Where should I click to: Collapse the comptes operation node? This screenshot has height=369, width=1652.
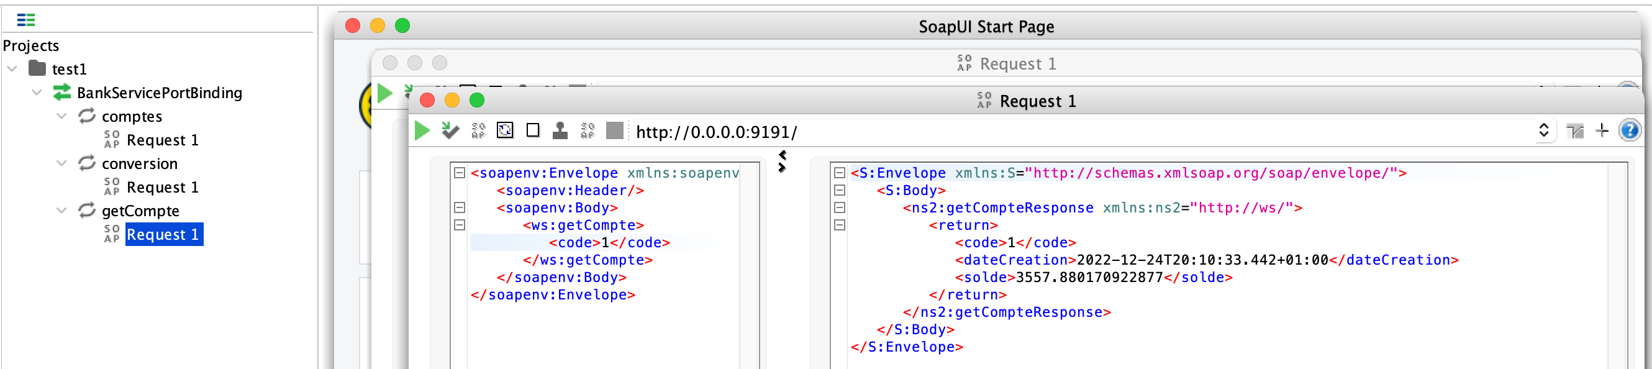tap(61, 116)
